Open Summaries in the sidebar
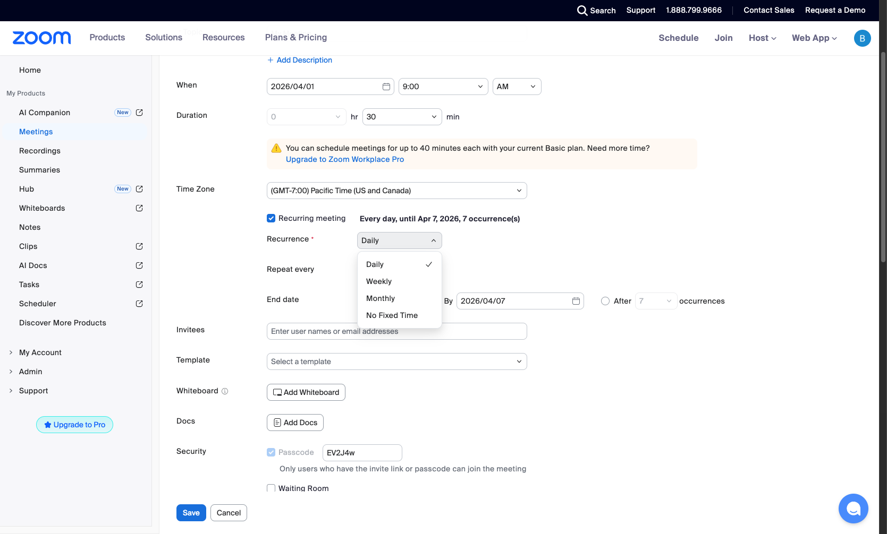This screenshot has height=534, width=887. 39,170
